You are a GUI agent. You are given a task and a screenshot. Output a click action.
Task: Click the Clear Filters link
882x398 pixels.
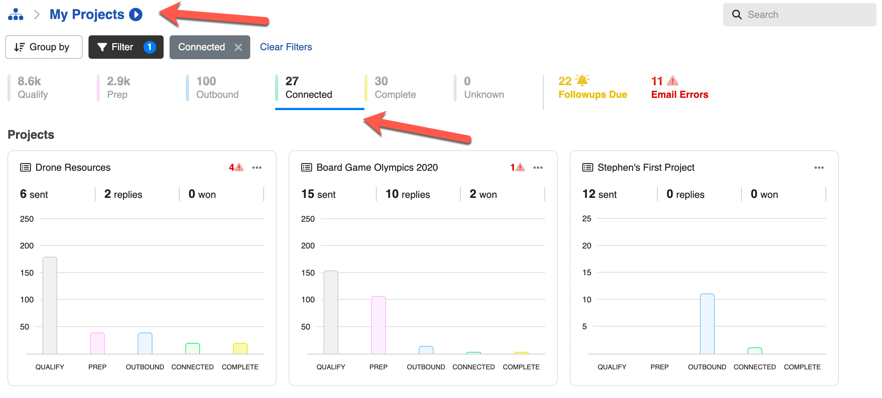(x=286, y=47)
